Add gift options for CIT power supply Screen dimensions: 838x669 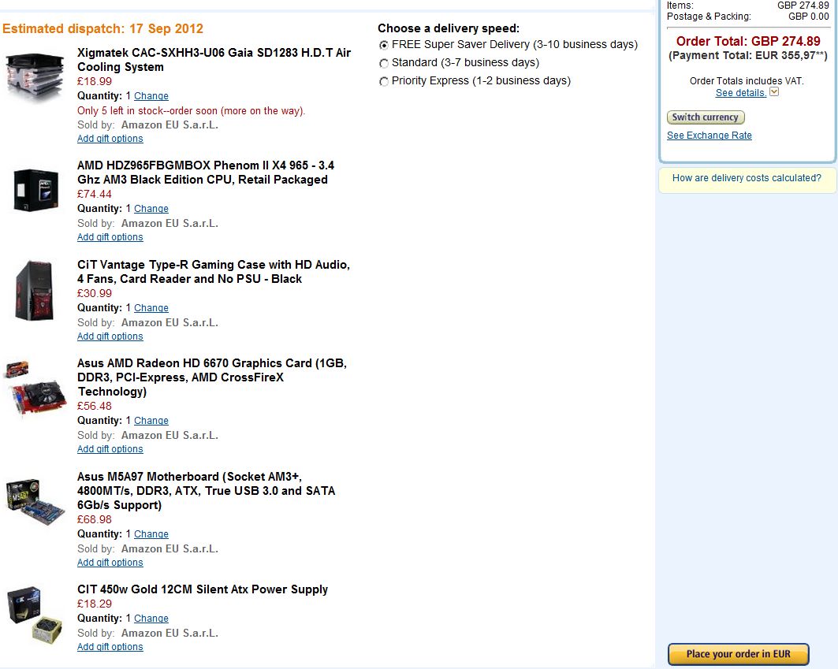pyautogui.click(x=110, y=647)
